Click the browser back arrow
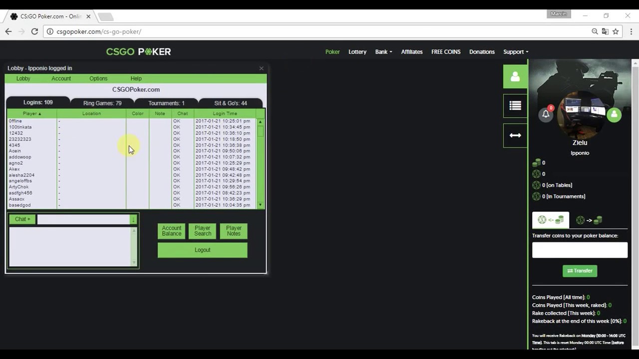 pyautogui.click(x=8, y=31)
